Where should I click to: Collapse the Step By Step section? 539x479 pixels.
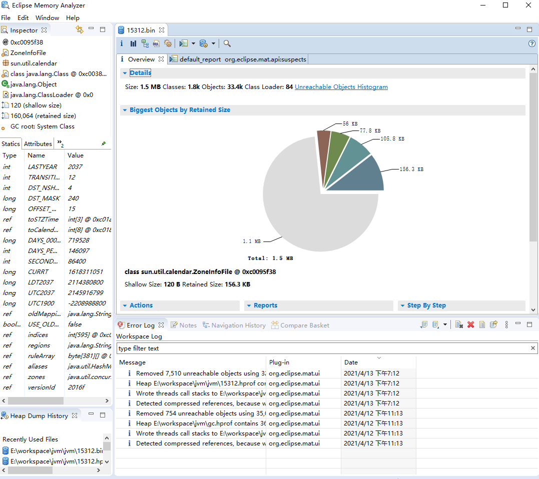coord(402,305)
